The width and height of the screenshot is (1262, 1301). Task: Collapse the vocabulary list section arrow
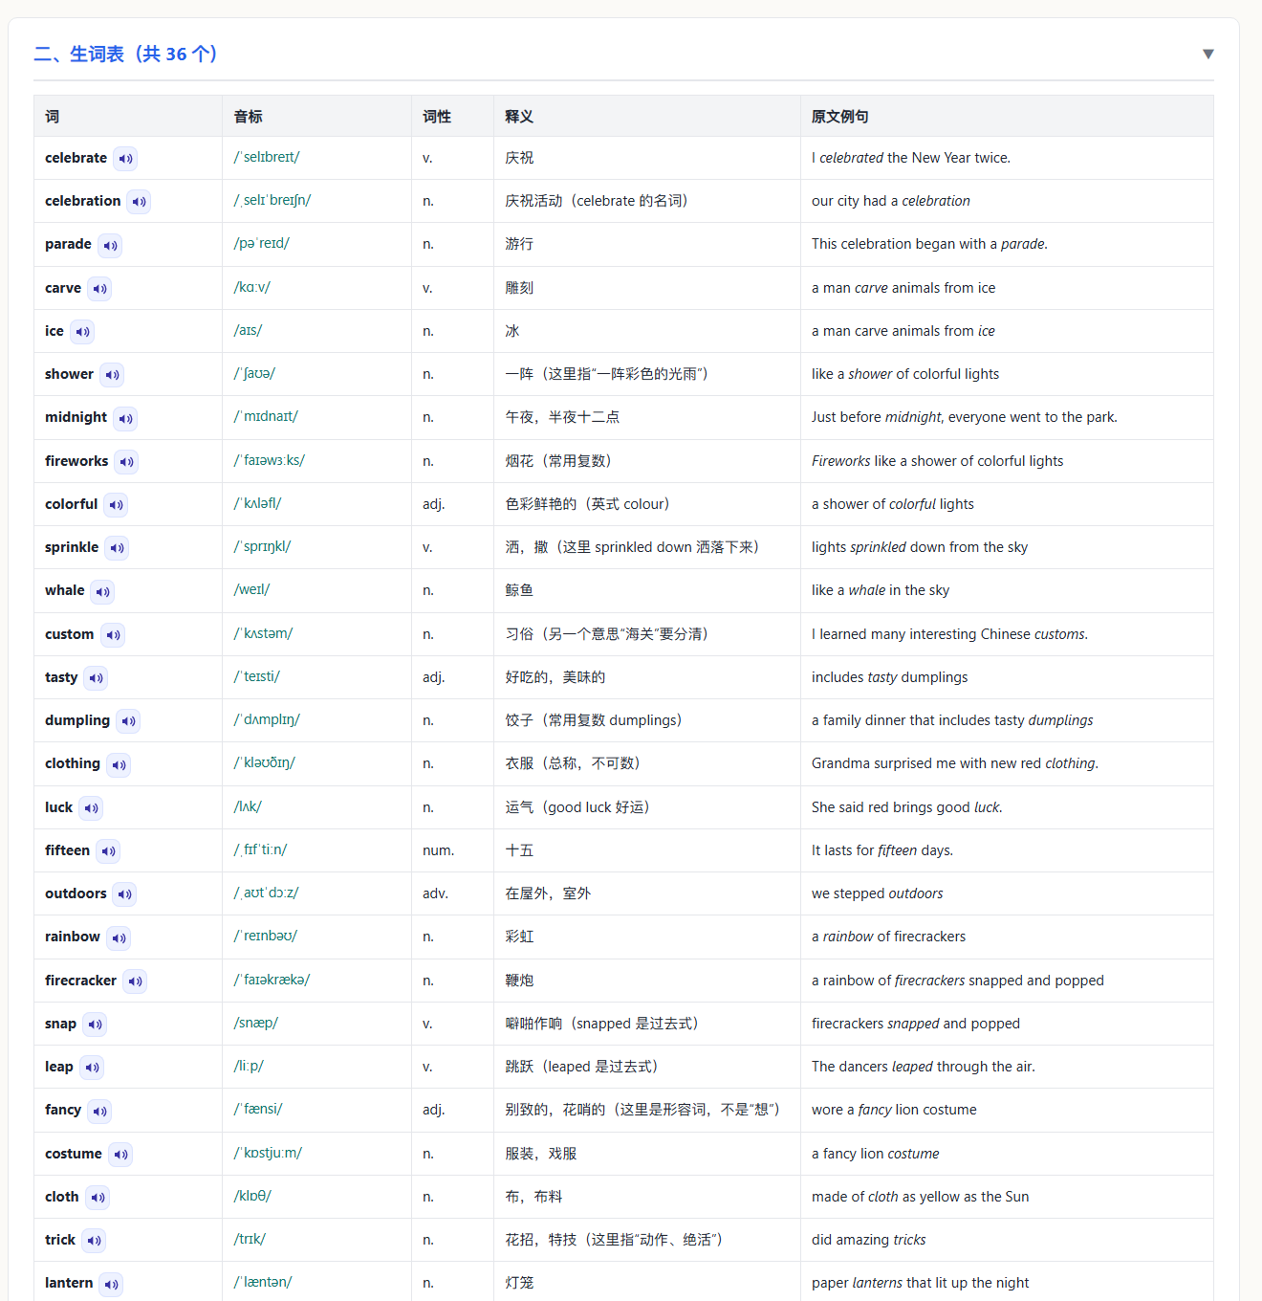pos(1208,55)
